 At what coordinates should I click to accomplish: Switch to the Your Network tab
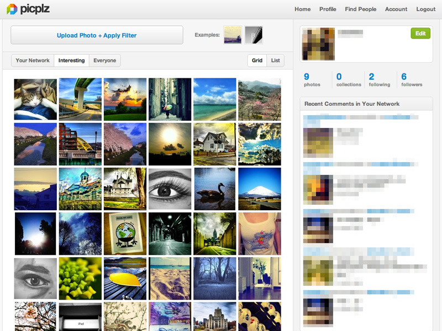(x=33, y=61)
